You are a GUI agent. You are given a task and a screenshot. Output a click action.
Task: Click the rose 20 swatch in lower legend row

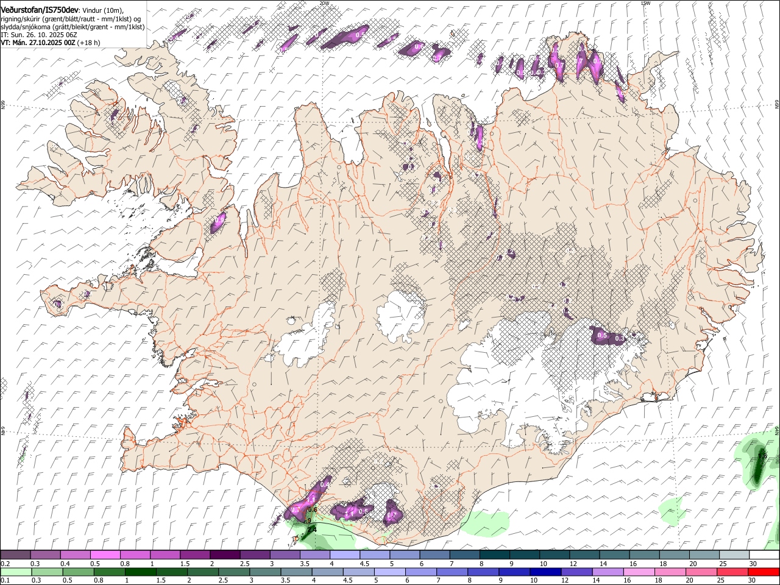[701, 572]
